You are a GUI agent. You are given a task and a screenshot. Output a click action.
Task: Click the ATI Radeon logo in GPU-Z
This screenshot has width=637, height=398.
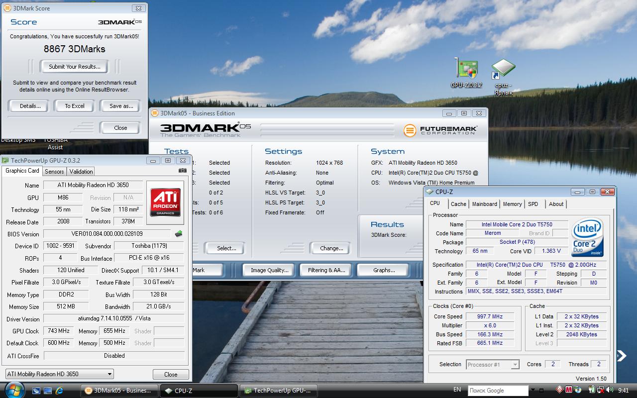(x=166, y=202)
